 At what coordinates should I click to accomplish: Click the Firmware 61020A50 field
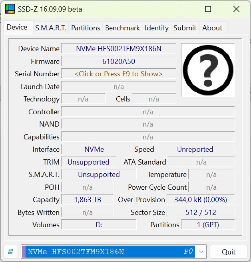coord(118,62)
